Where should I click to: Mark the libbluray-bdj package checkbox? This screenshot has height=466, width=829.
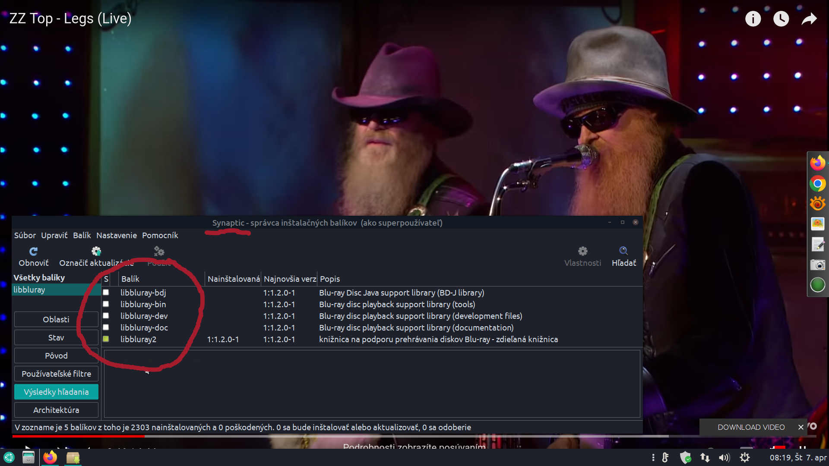pyautogui.click(x=106, y=293)
